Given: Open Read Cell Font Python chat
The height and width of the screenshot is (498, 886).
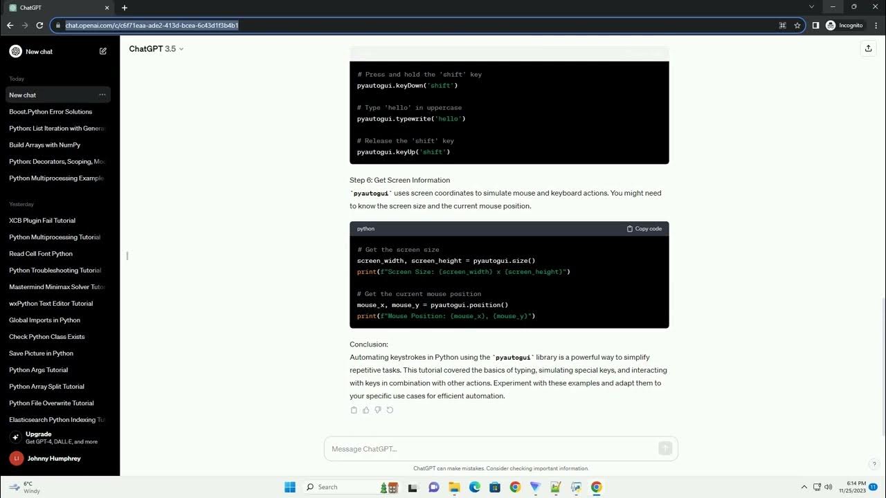Looking at the screenshot, I should pos(57,253).
